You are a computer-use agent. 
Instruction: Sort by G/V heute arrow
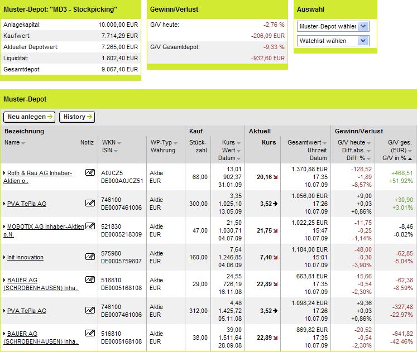point(368,143)
